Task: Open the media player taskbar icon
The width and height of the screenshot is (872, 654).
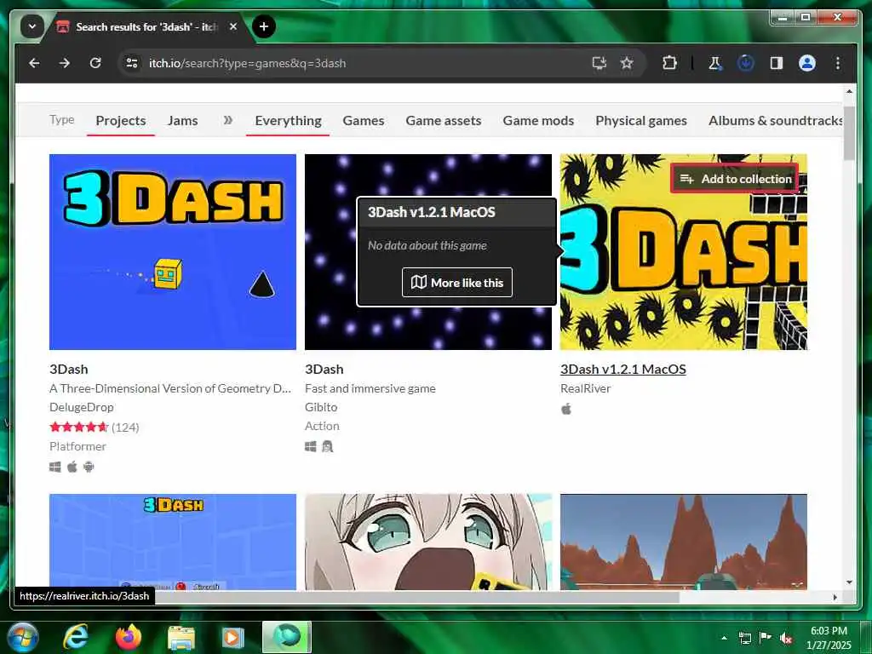Action: click(x=233, y=637)
